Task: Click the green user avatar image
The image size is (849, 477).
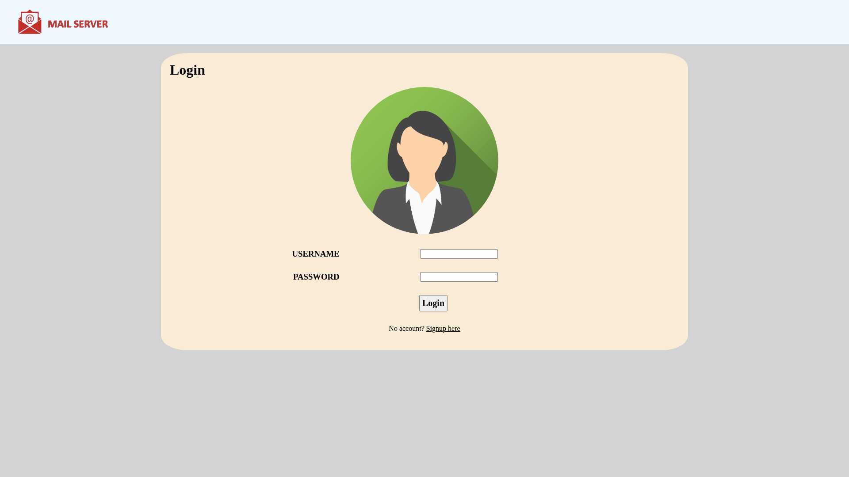Action: click(424, 160)
